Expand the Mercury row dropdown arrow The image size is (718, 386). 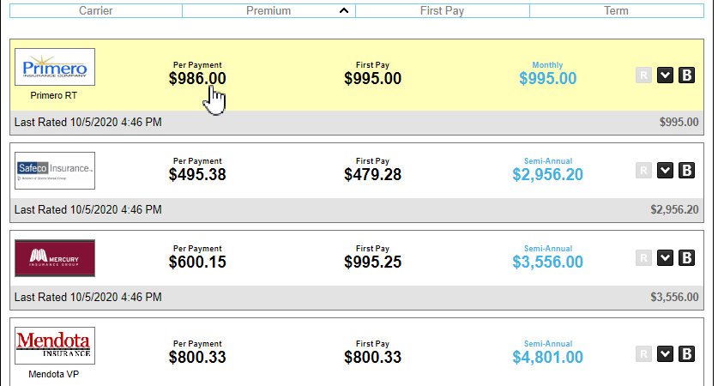[665, 258]
